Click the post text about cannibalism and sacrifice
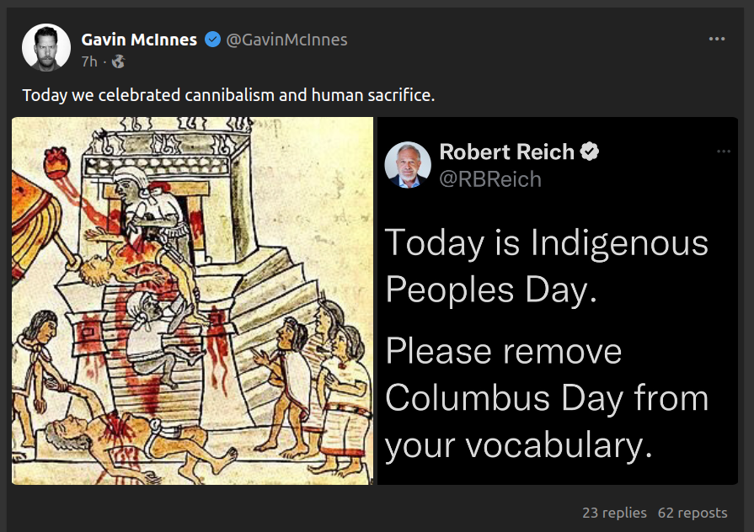Screen dimensions: 754x532 tap(228, 95)
